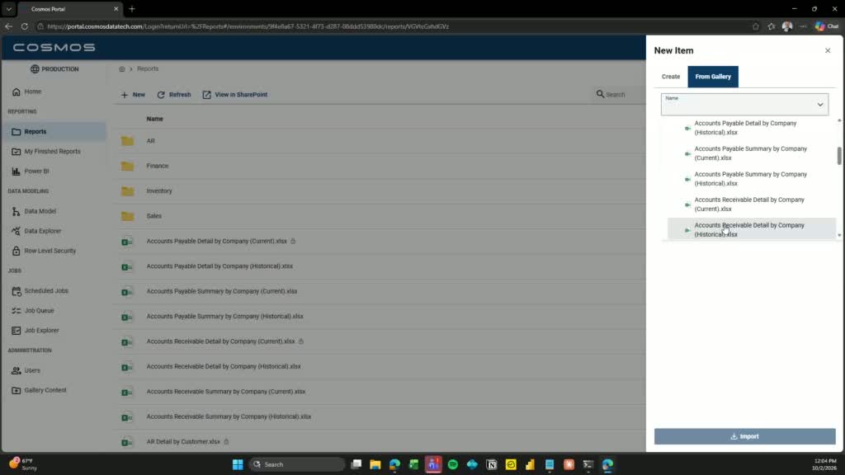Open My Finished Reports
The height and width of the screenshot is (475, 845).
point(52,152)
